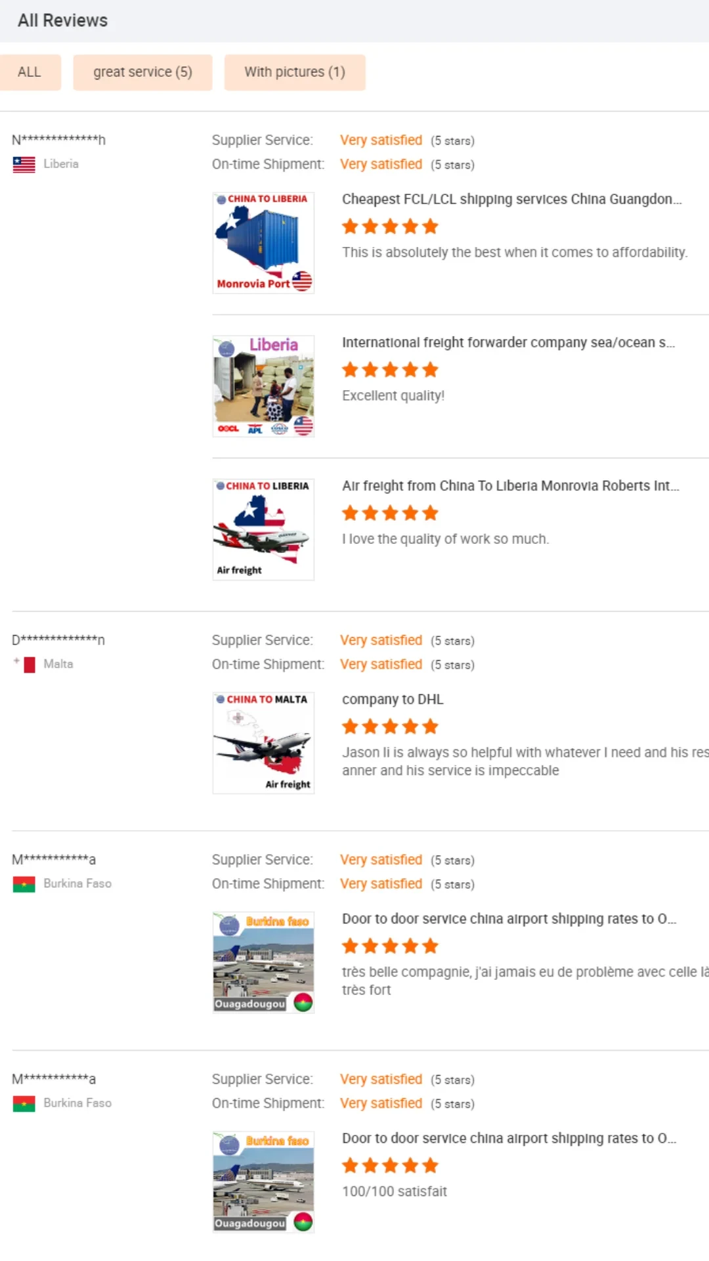Open the company to DHL product link
709x1261 pixels.
point(393,699)
